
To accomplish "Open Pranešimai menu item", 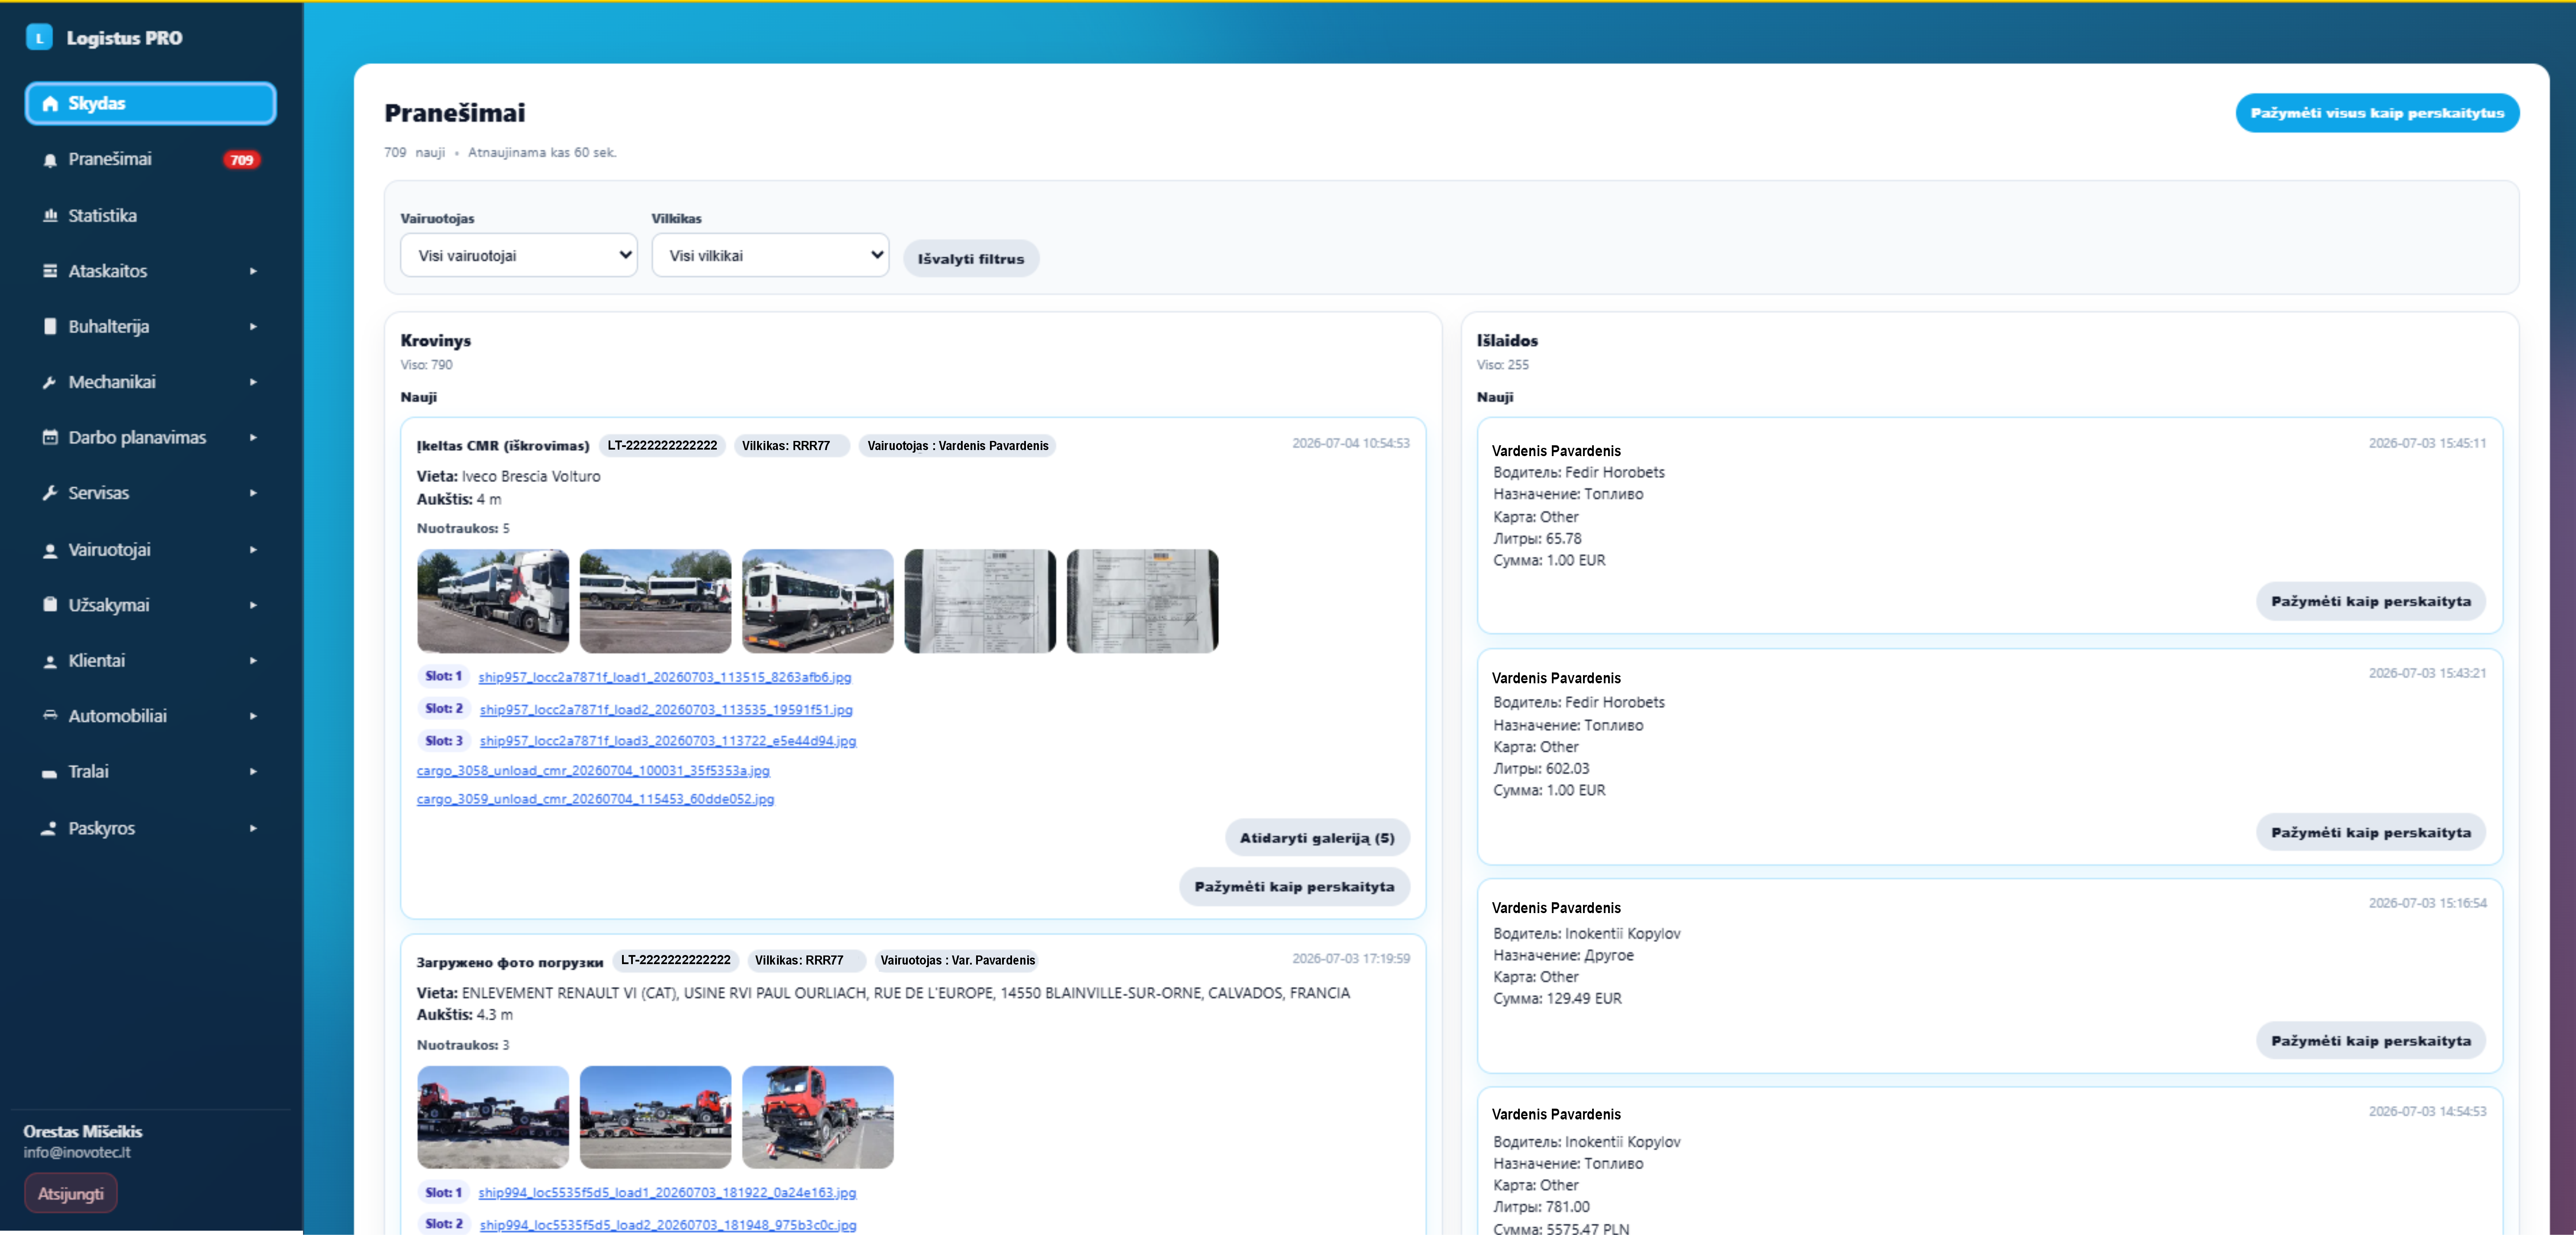I will tap(151, 160).
